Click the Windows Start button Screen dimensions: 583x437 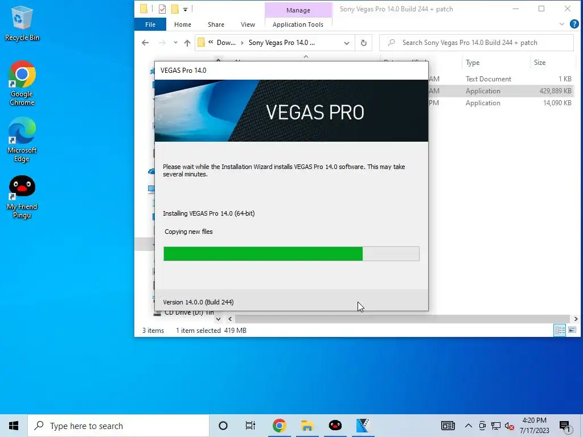[14, 426]
